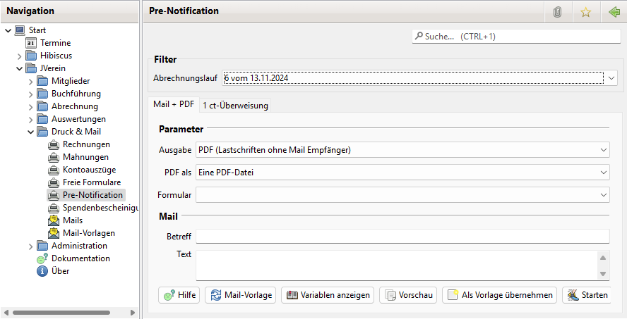Select the Mail + PDF tab
This screenshot has width=627, height=319.
[174, 104]
